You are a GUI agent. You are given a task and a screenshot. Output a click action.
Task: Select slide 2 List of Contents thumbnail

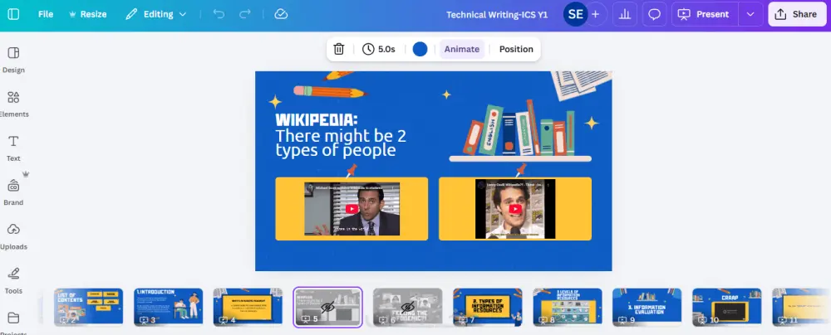(x=89, y=307)
